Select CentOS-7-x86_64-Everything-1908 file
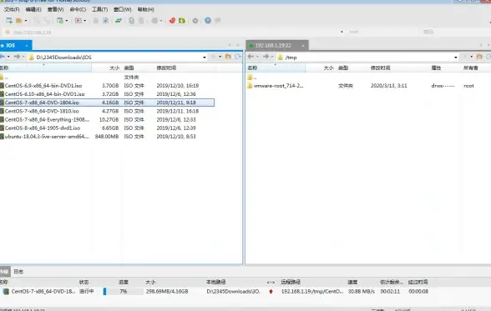The image size is (491, 311). click(47, 120)
